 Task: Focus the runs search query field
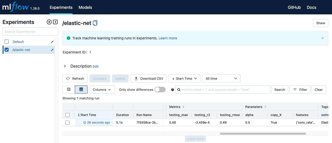click(x=223, y=90)
